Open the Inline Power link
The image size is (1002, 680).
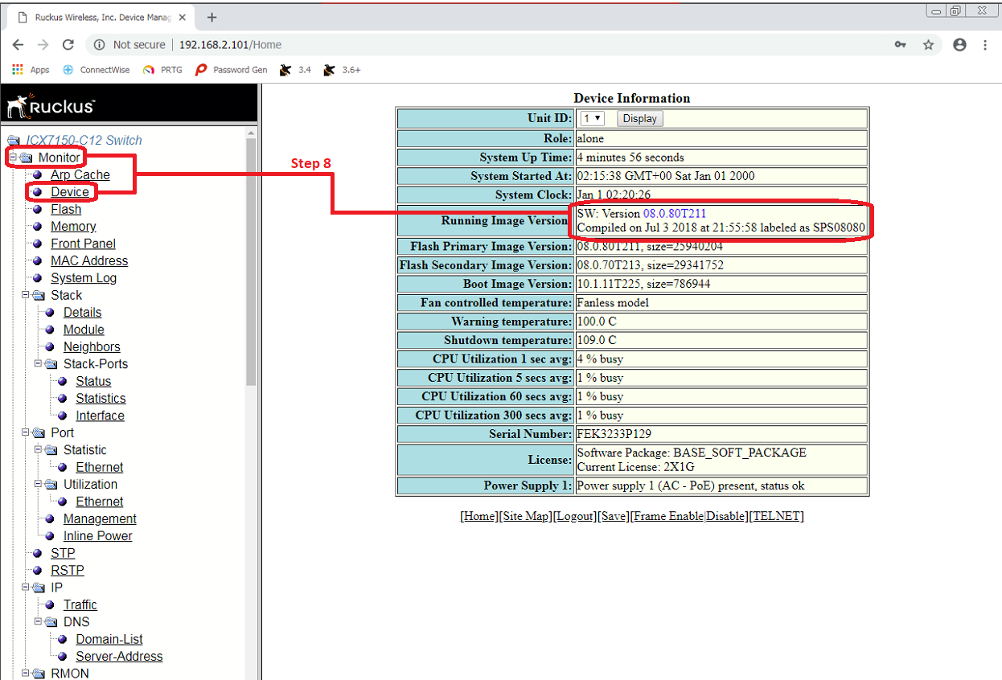[x=97, y=536]
